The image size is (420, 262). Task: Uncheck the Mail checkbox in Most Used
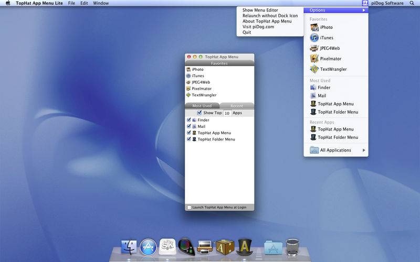[189, 126]
